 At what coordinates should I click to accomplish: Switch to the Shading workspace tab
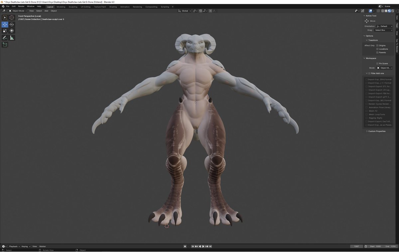point(113,7)
